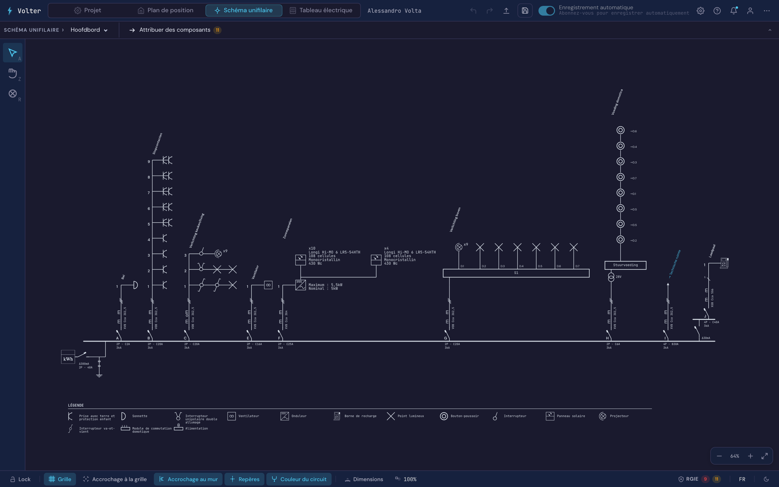Toggle Couleur du circuit
The height and width of the screenshot is (487, 779).
point(299,479)
